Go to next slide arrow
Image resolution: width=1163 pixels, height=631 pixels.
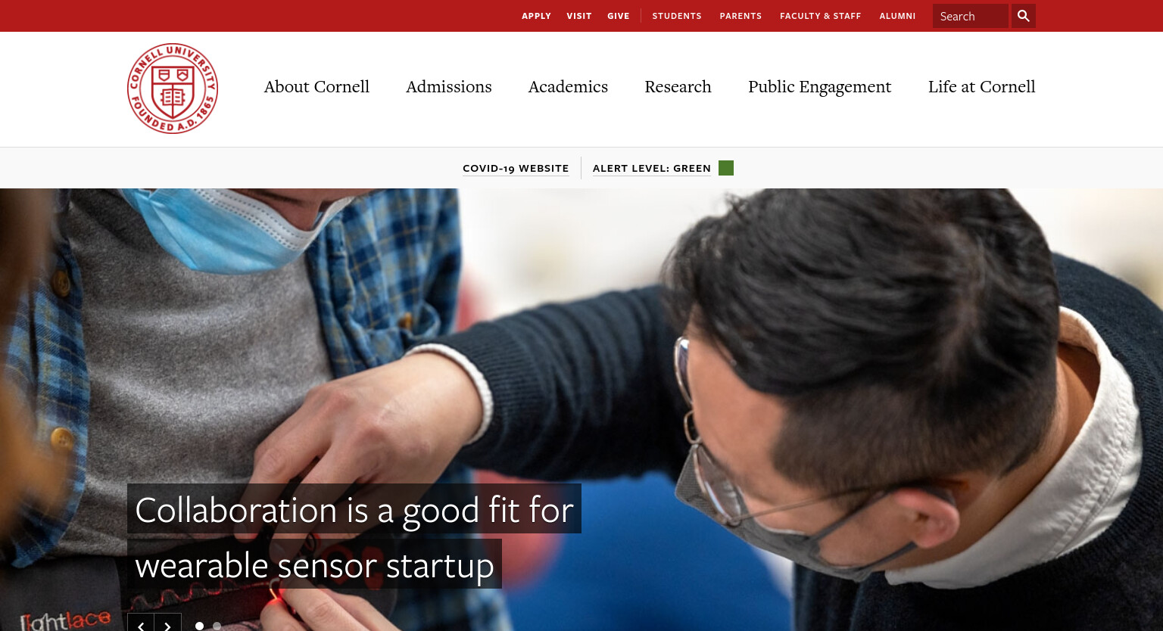pyautogui.click(x=168, y=623)
